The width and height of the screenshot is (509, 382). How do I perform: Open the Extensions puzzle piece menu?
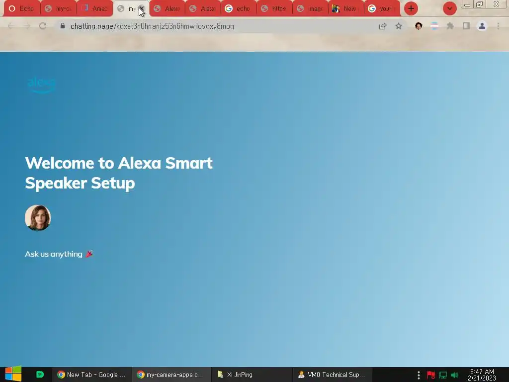pos(450,26)
